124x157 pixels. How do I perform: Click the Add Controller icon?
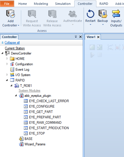pos(10,14)
